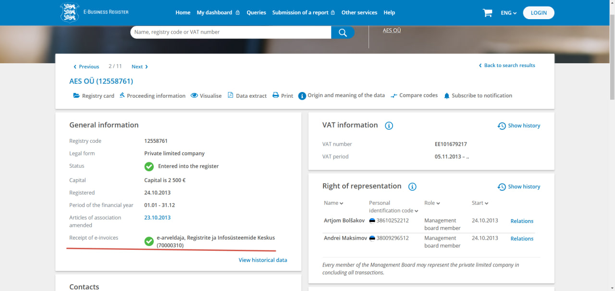615x291 pixels.
Task: Click the Proceeding information gavel icon
Action: (122, 95)
